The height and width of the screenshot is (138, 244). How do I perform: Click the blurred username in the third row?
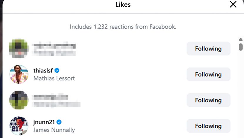(x=51, y=97)
